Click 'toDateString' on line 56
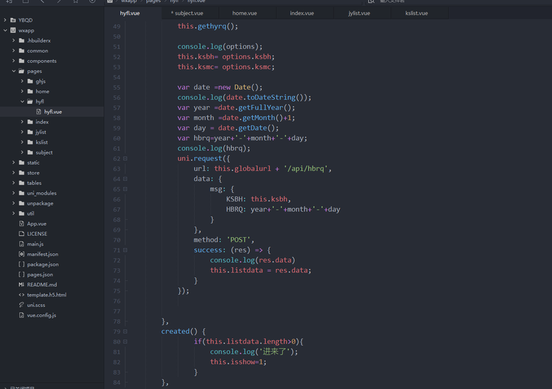Screen dimensions: 552x389 [270, 97]
